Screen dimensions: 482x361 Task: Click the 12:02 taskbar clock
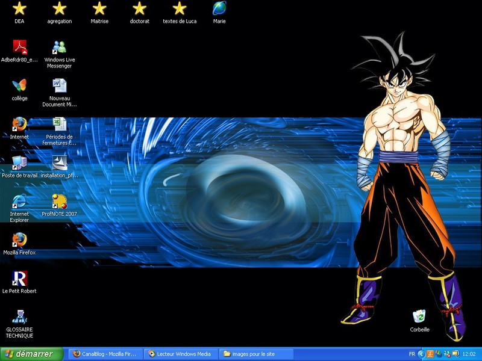point(469,354)
